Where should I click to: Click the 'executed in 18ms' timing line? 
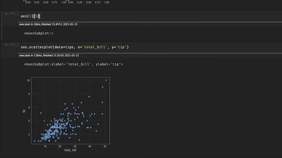pyautogui.click(x=48, y=25)
